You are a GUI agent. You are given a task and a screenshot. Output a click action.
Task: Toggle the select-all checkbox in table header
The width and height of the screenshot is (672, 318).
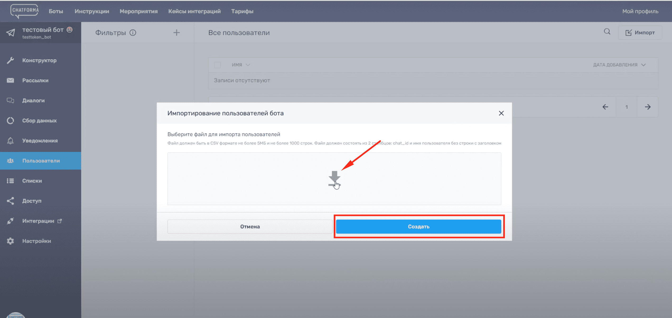tap(217, 65)
